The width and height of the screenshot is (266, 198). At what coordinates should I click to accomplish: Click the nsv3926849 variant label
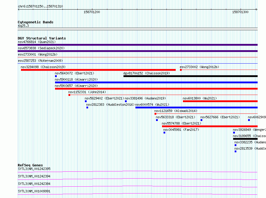tap(249, 130)
